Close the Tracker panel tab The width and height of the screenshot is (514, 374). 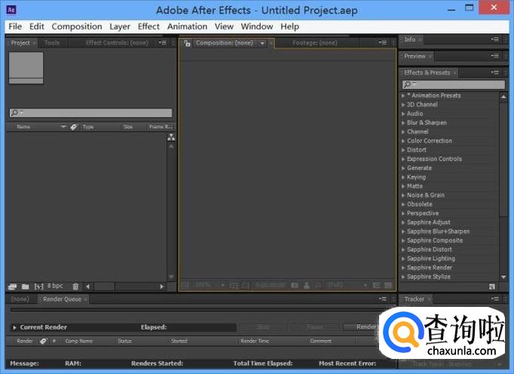(429, 299)
